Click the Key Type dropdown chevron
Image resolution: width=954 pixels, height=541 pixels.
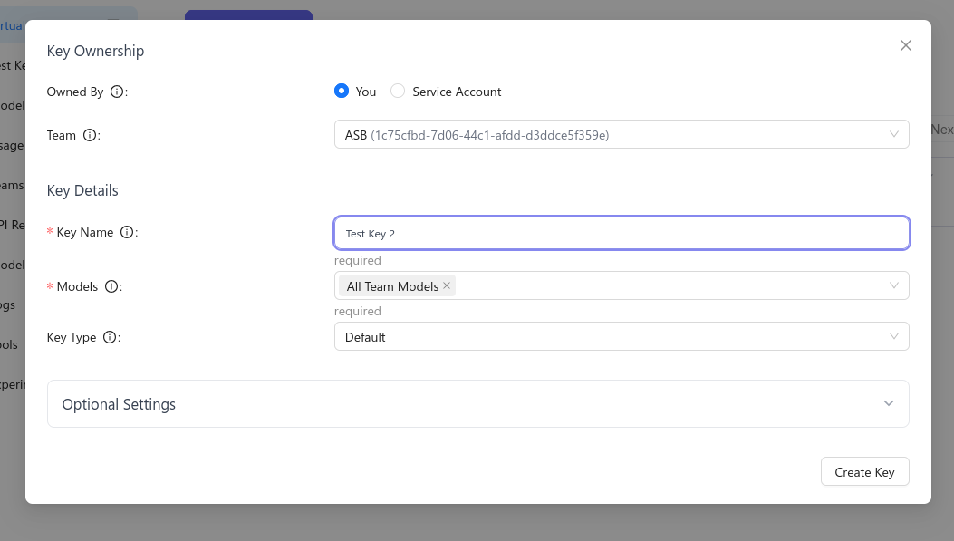pyautogui.click(x=894, y=336)
